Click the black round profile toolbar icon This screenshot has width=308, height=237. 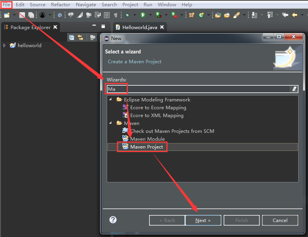click(42, 15)
